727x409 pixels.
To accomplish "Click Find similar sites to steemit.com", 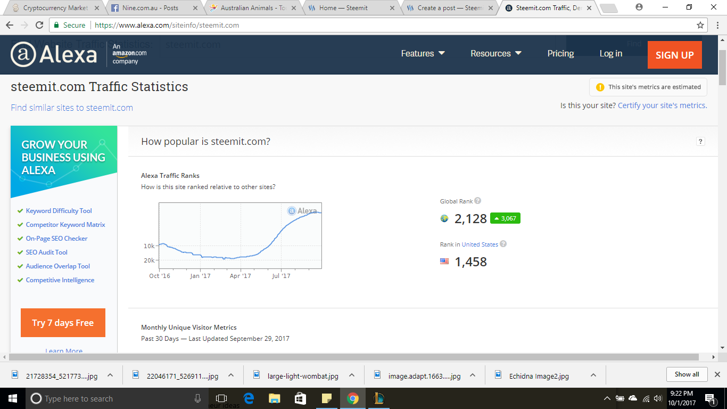I will pyautogui.click(x=72, y=108).
